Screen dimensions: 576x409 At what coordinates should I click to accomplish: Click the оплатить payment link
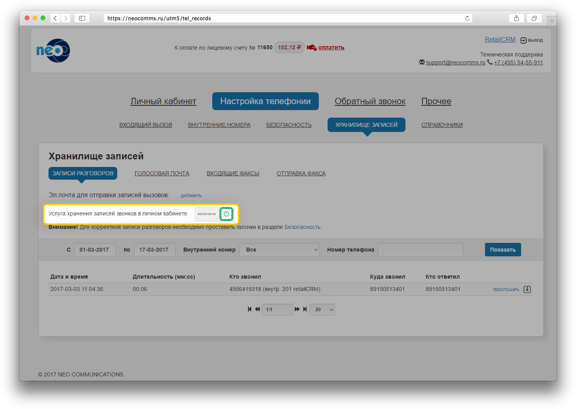tap(331, 47)
